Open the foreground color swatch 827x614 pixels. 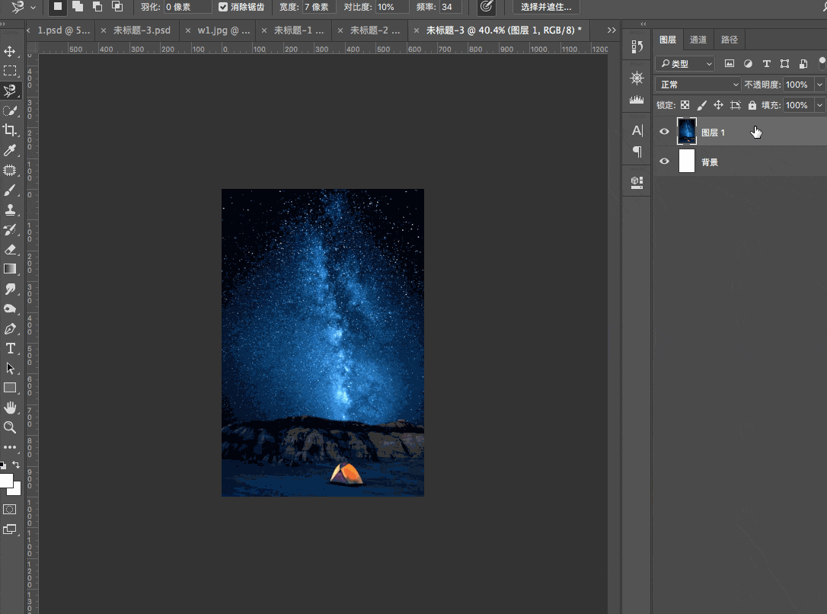(x=6, y=481)
